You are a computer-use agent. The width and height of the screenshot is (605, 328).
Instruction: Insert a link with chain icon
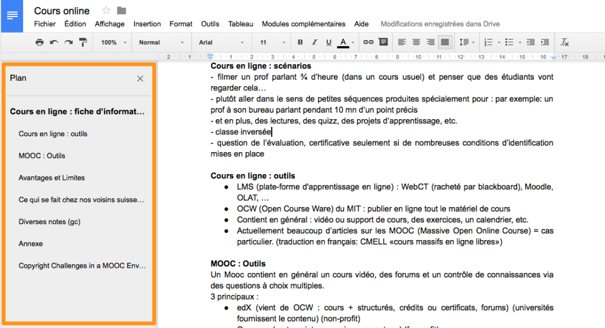369,42
